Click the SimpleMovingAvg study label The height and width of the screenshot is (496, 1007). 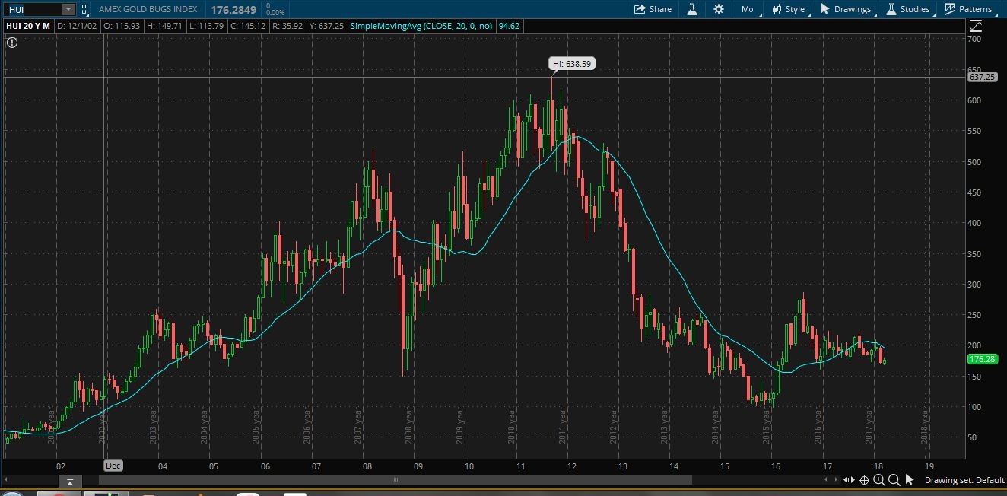tap(421, 26)
